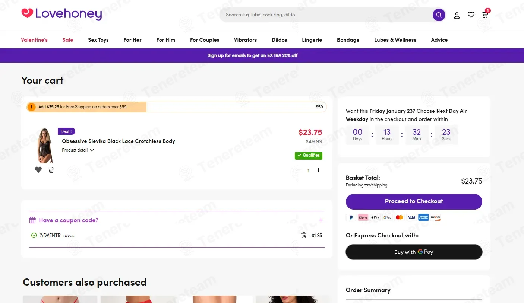524x303 pixels.
Task: Open the shopping cart icon in header
Action: (485, 14)
